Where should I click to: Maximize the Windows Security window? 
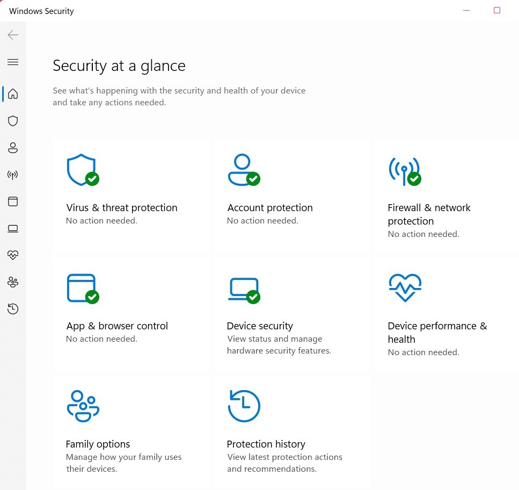coord(497,10)
